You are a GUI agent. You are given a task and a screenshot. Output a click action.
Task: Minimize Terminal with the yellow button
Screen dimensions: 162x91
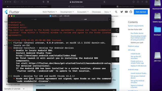(x=12, y=16)
